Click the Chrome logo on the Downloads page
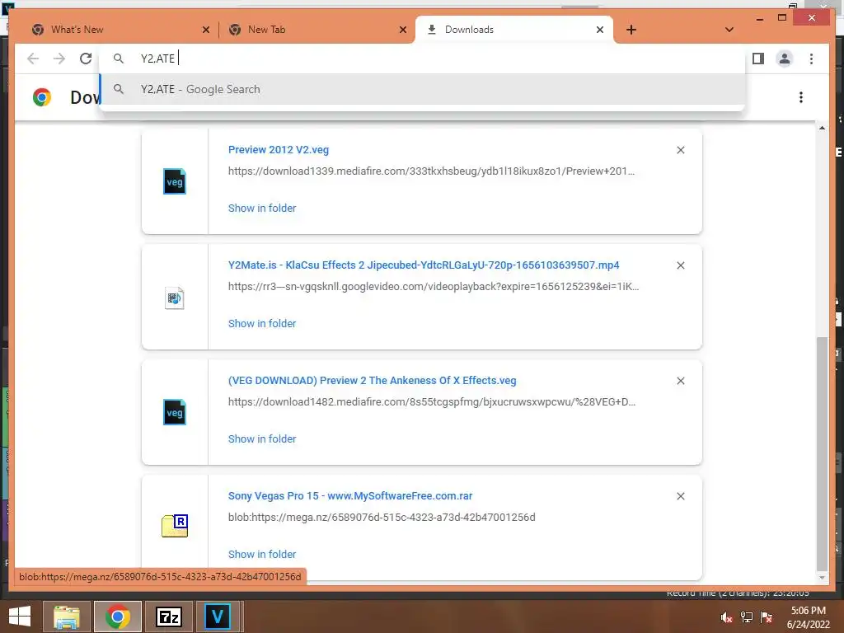This screenshot has width=844, height=633. [x=41, y=97]
